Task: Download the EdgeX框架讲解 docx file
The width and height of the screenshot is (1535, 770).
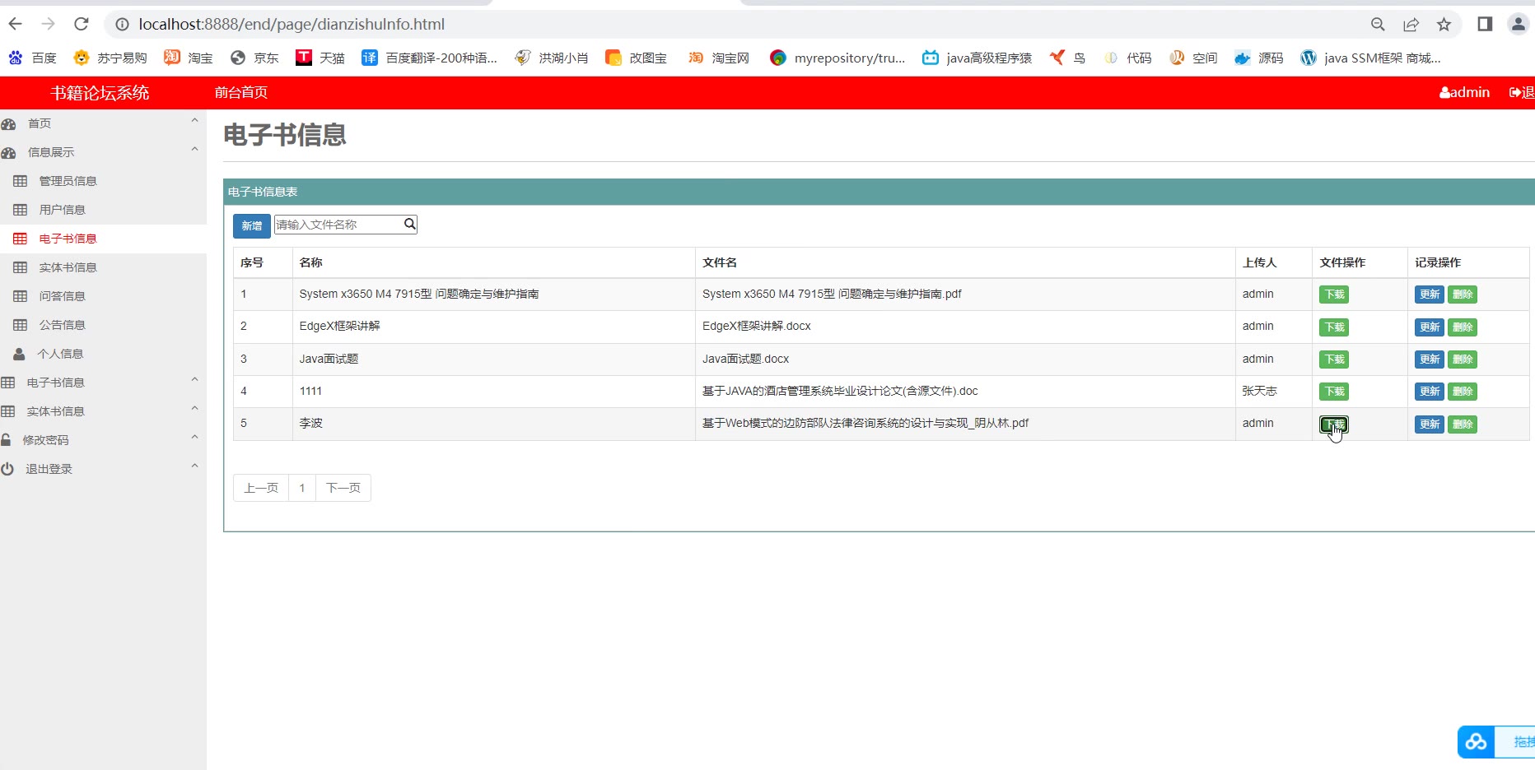Action: pyautogui.click(x=1334, y=327)
